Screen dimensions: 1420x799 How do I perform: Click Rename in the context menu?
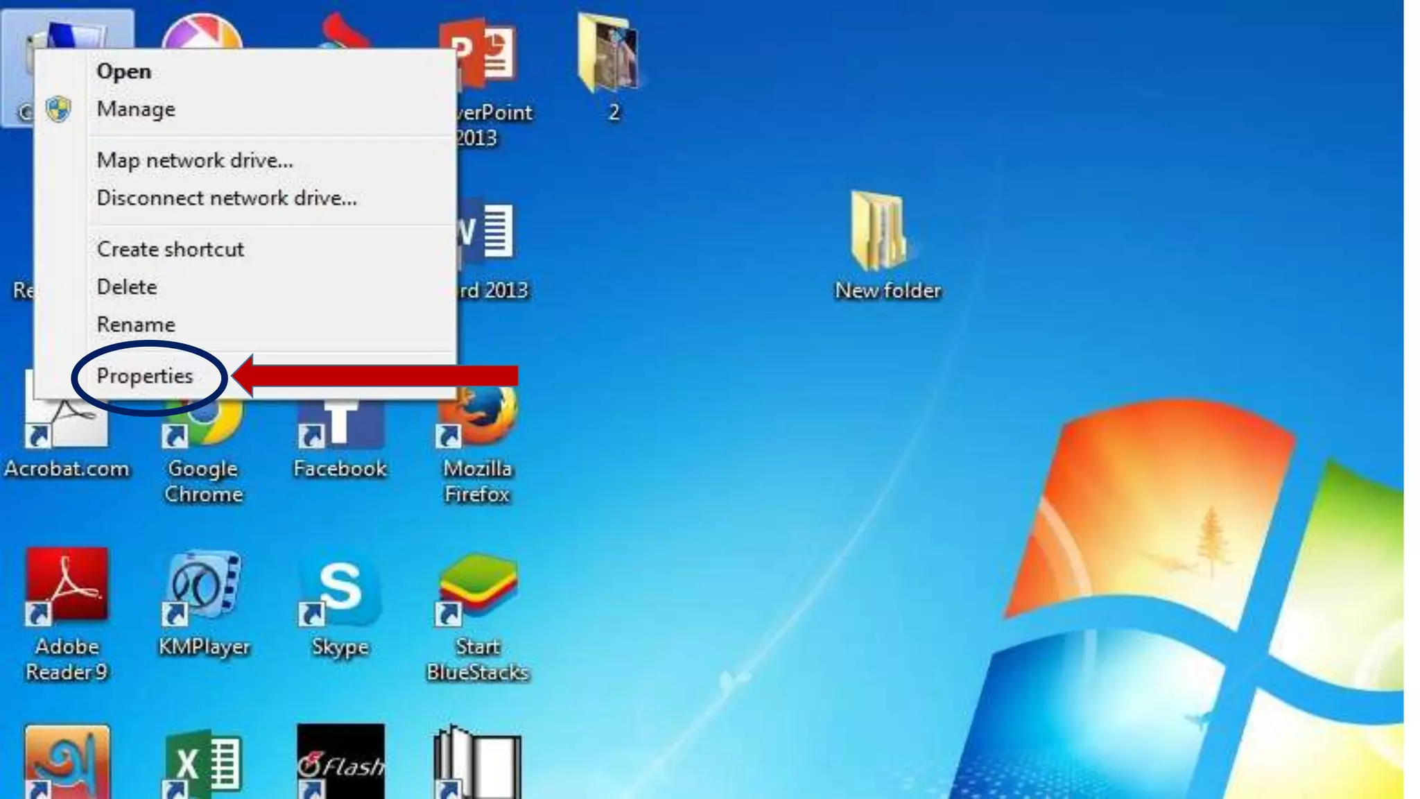pos(136,325)
